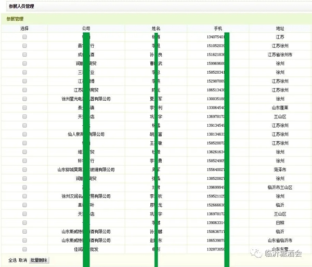Click the phone cell starting 13969994
This screenshot has height=267, width=312.
pos(216,188)
